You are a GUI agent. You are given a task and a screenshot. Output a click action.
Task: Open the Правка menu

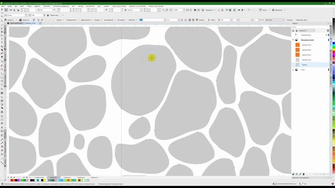(x=9, y=6)
